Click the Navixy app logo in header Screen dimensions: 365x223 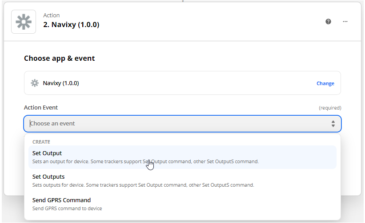(x=24, y=22)
